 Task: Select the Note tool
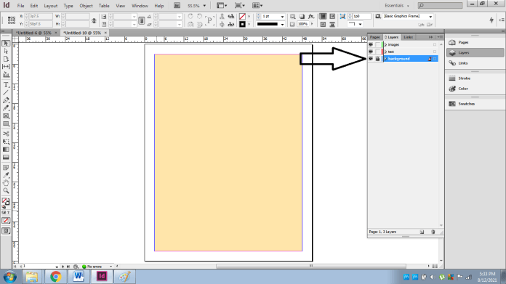click(x=6, y=168)
